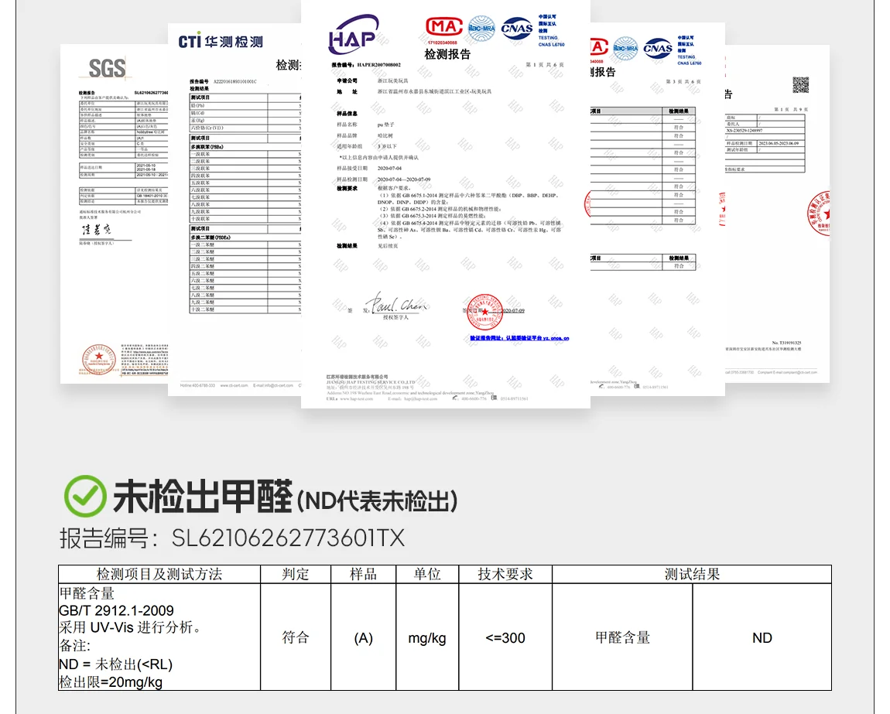Viewport: 890px width, 714px height.
Task: Click the mg/kg unit cell
Action: click(427, 638)
